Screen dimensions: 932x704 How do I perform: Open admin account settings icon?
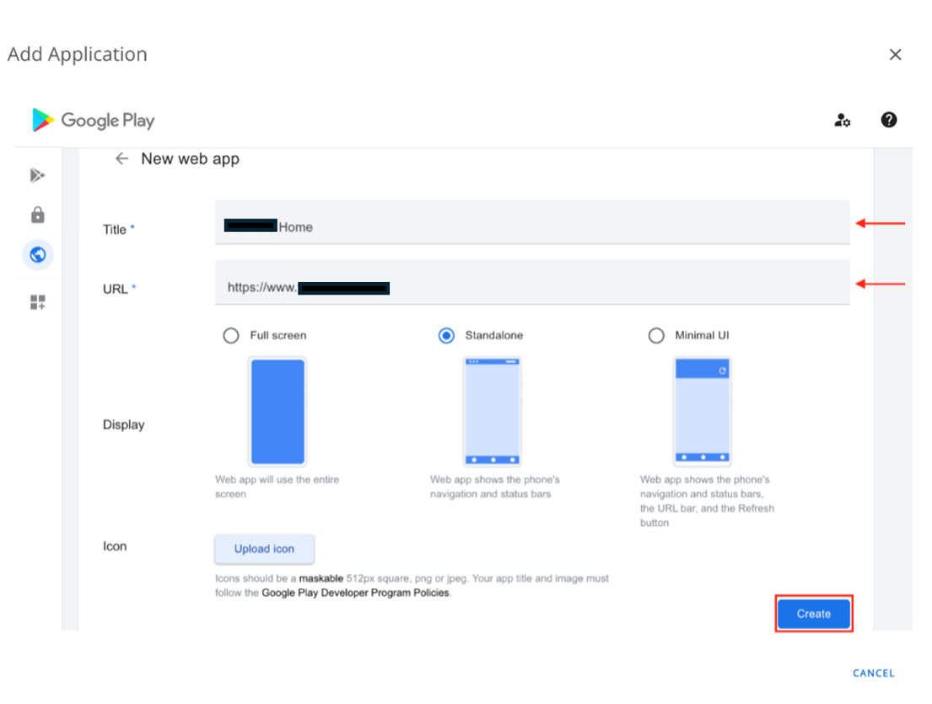[x=842, y=120]
